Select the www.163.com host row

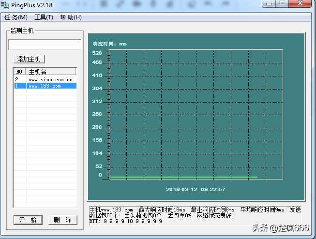coord(45,86)
